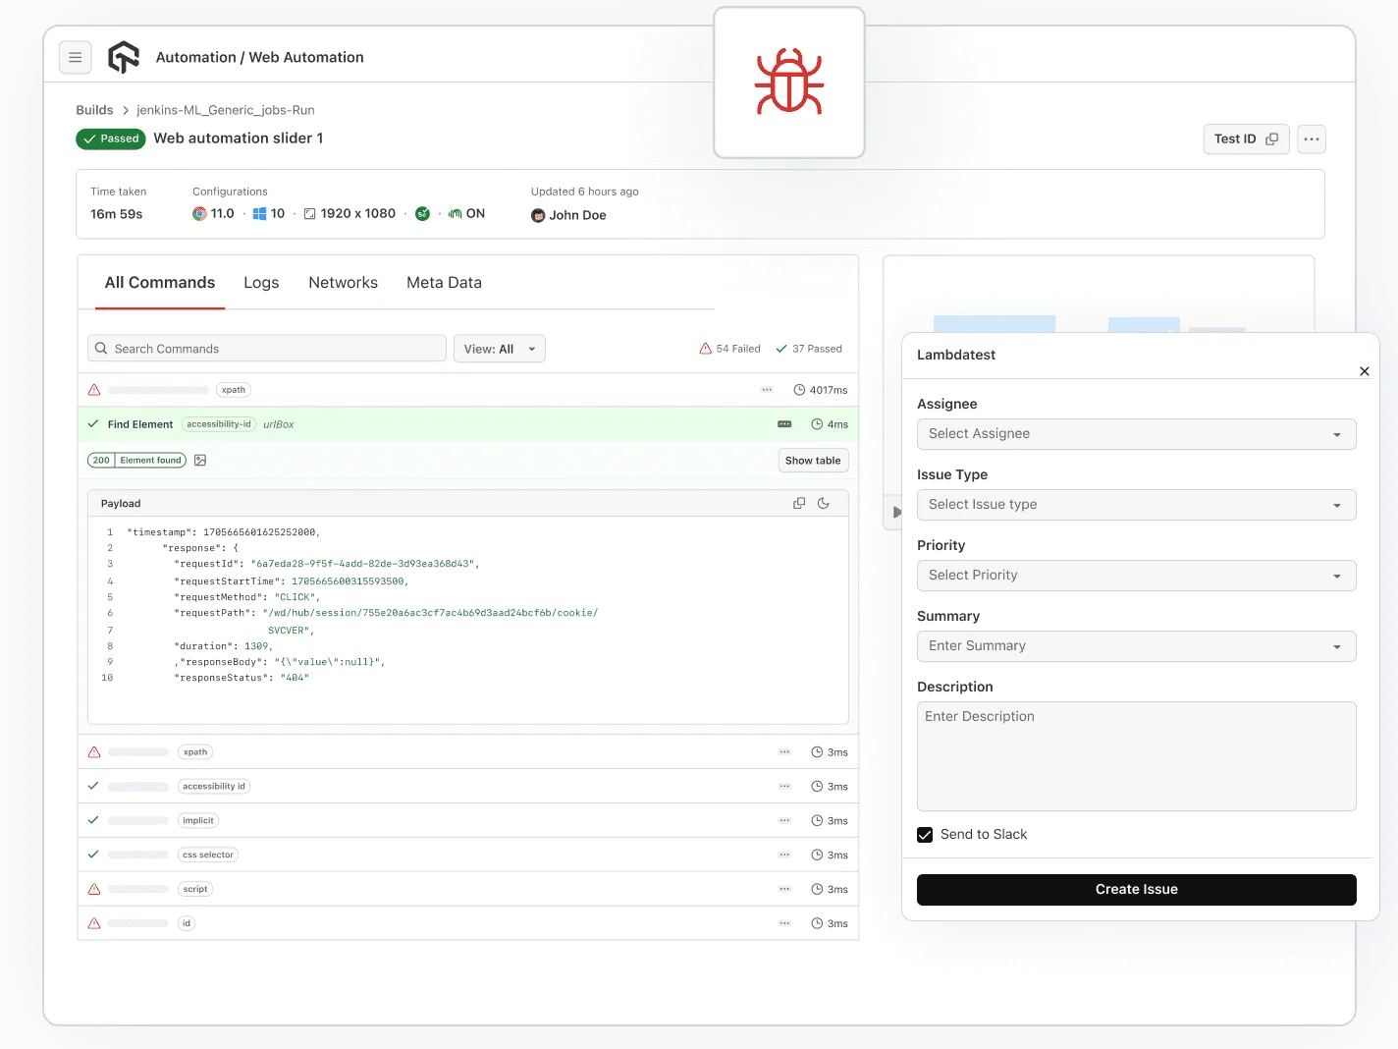
Task: Click the search icon in Search Commands
Action: 101,348
